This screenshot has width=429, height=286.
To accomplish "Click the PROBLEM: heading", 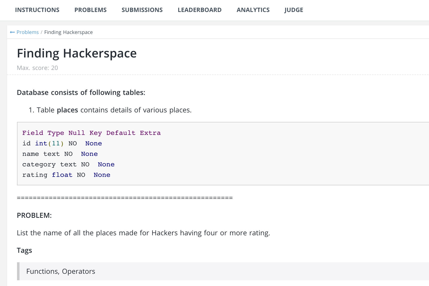I will [x=34, y=215].
